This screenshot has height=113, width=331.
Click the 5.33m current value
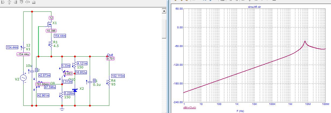point(66,66)
